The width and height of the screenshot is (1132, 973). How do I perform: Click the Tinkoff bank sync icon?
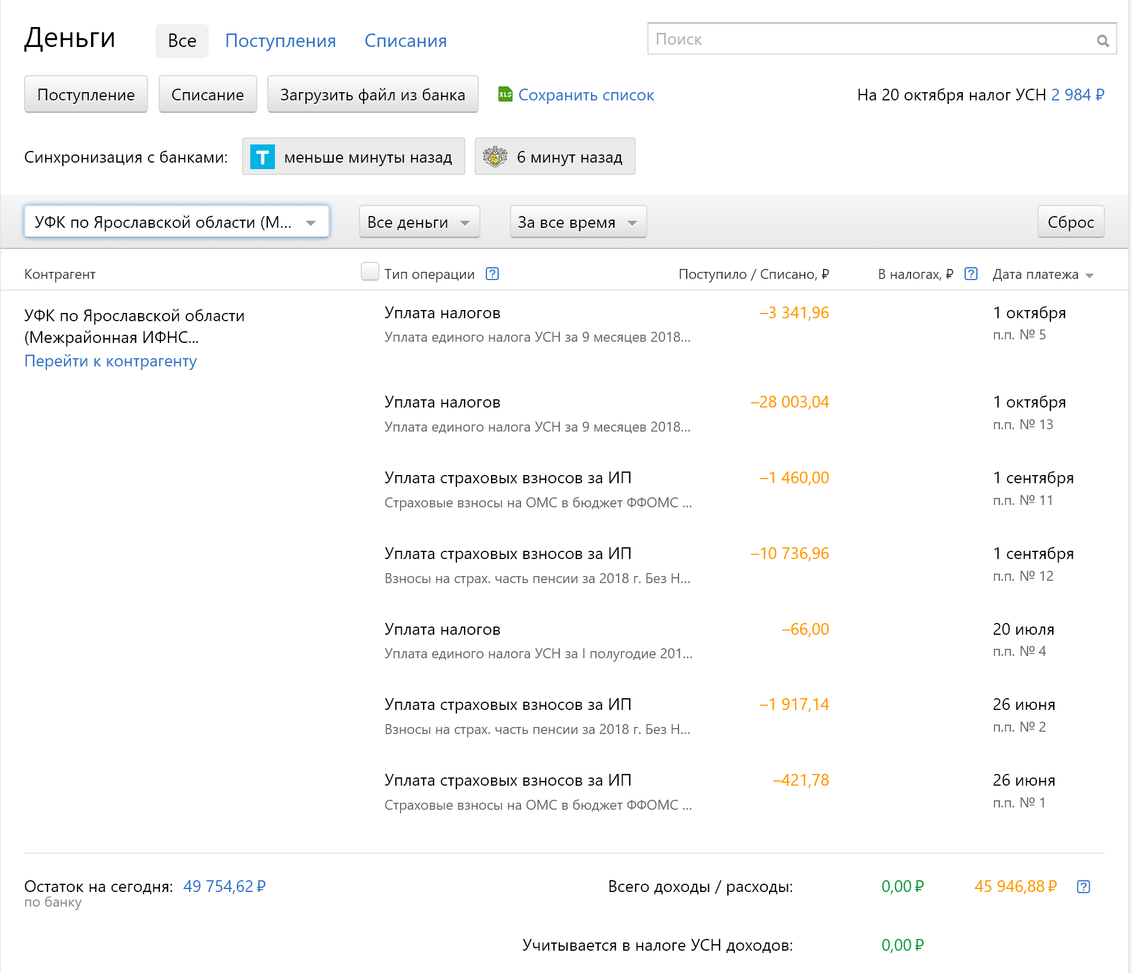pos(495,157)
